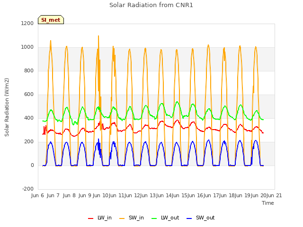Click the chart title Solar Radiation from CNR1
The image size is (303, 227).
[151, 5]
